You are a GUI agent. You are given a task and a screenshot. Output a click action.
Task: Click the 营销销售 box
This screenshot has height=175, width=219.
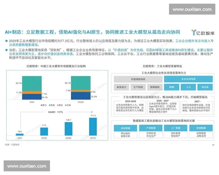(155, 87)
